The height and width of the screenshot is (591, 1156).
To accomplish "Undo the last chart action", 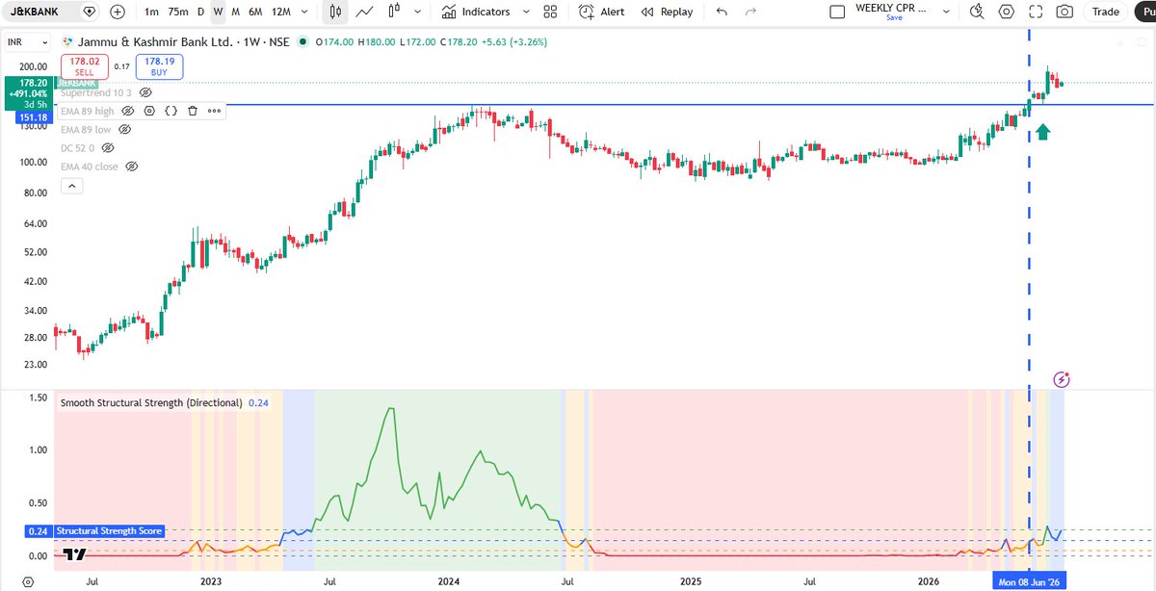I will pos(722,12).
